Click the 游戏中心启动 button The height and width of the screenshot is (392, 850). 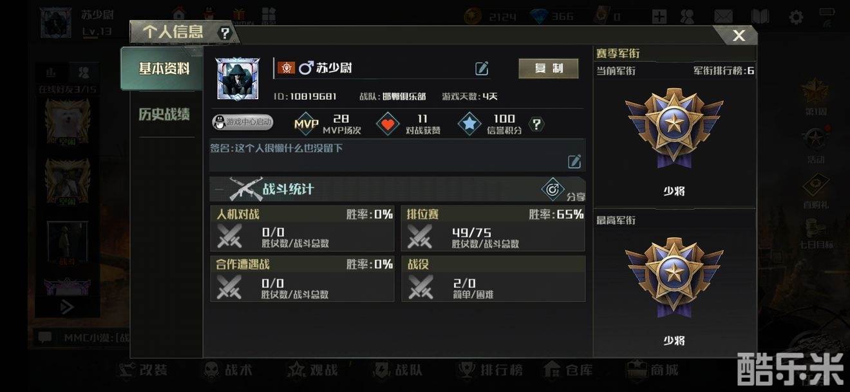point(243,122)
